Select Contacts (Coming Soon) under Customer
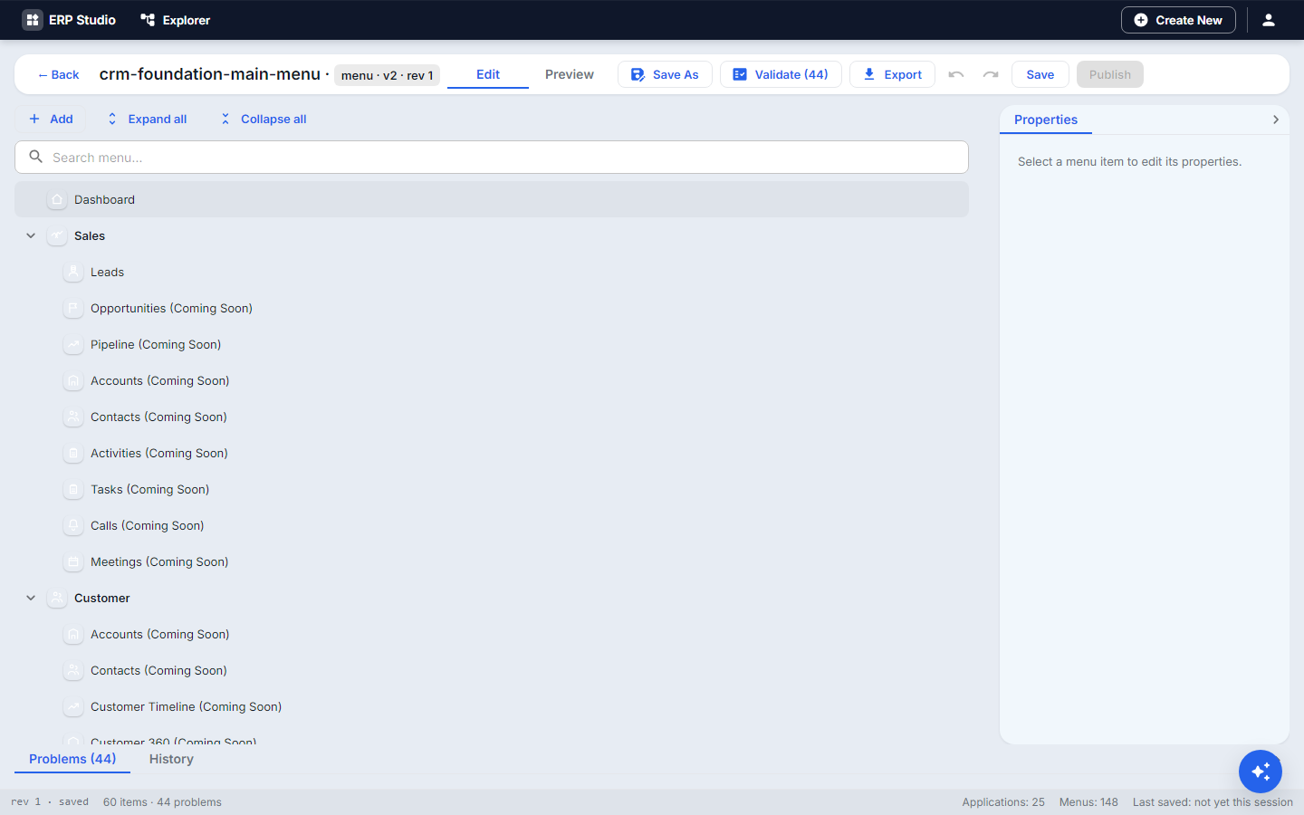The image size is (1304, 815). (492, 670)
